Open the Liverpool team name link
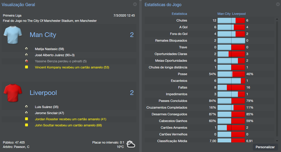The image size is (281, 152). pyautogui.click(x=43, y=93)
